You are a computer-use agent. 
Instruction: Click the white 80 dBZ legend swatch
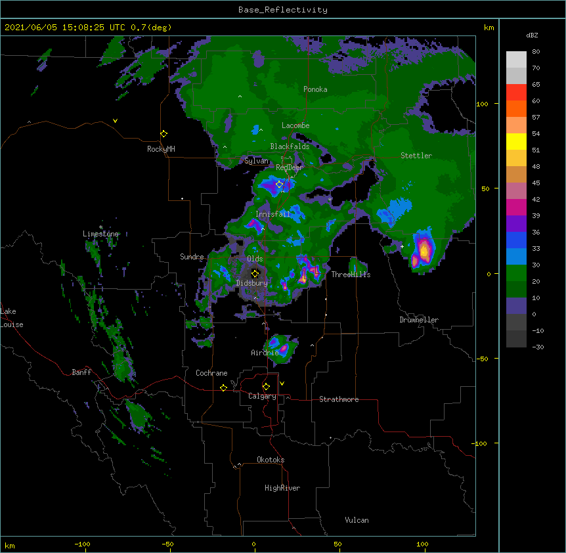[x=516, y=59]
